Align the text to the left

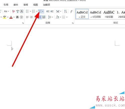tap(27, 17)
